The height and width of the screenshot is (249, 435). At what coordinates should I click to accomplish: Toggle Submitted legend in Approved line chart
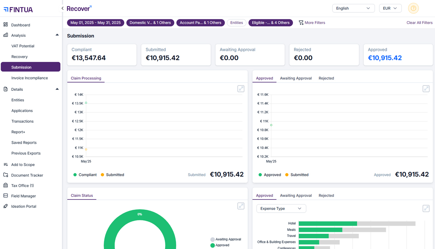click(x=297, y=175)
